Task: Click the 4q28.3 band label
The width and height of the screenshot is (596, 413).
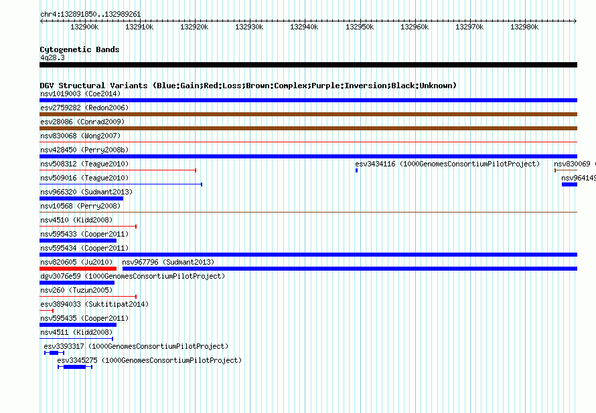Action: pyautogui.click(x=52, y=57)
